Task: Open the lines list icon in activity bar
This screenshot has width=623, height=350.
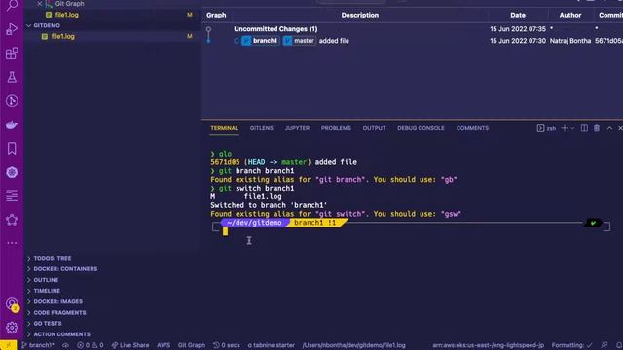Action: pyautogui.click(x=12, y=195)
